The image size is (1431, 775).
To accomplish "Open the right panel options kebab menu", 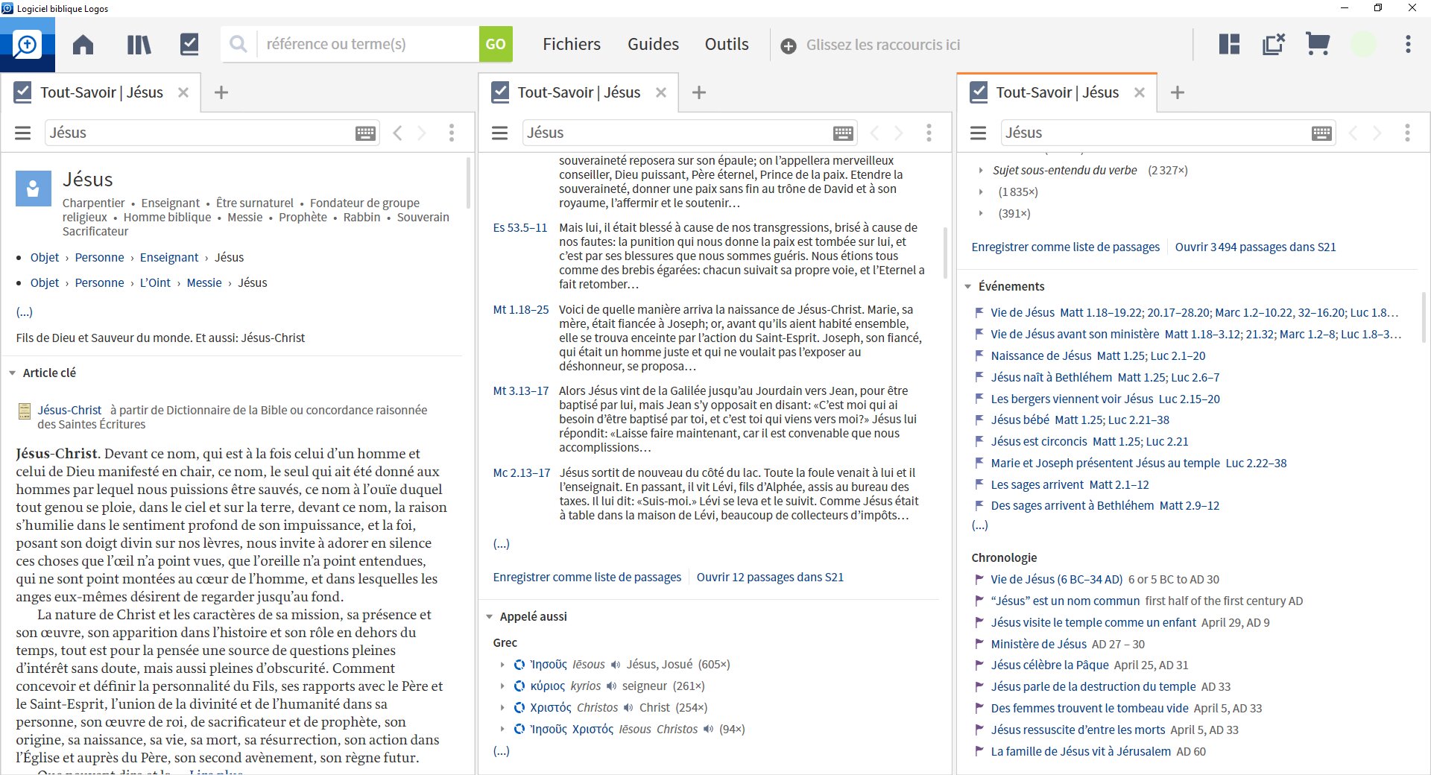I will click(1407, 133).
